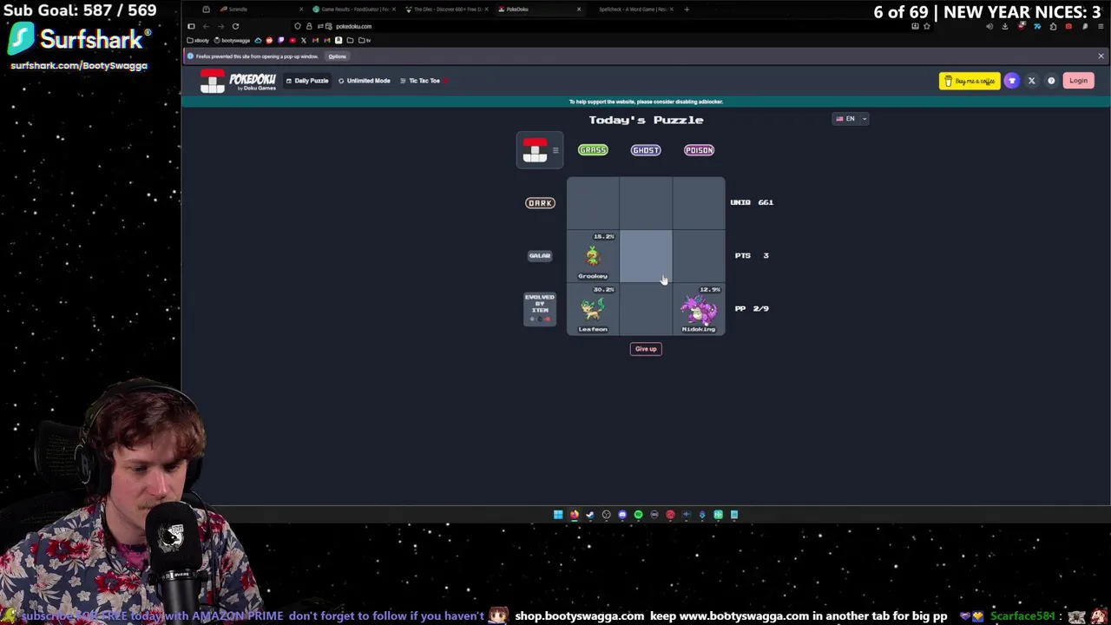Open Steam from the taskbar
1111x625 pixels.
coord(590,515)
